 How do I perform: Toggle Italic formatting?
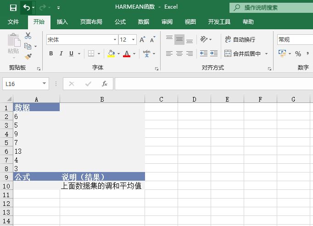[61, 54]
